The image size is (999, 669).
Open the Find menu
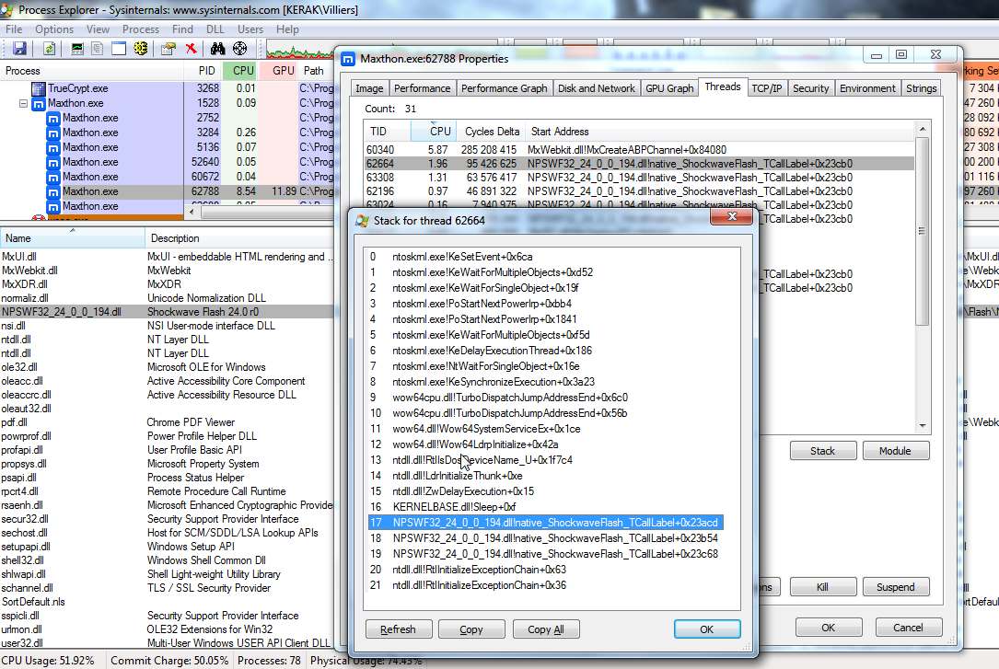tap(182, 29)
